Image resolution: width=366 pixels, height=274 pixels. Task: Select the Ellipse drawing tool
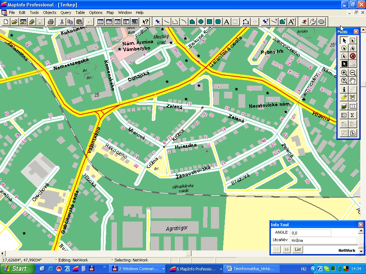coord(201,22)
